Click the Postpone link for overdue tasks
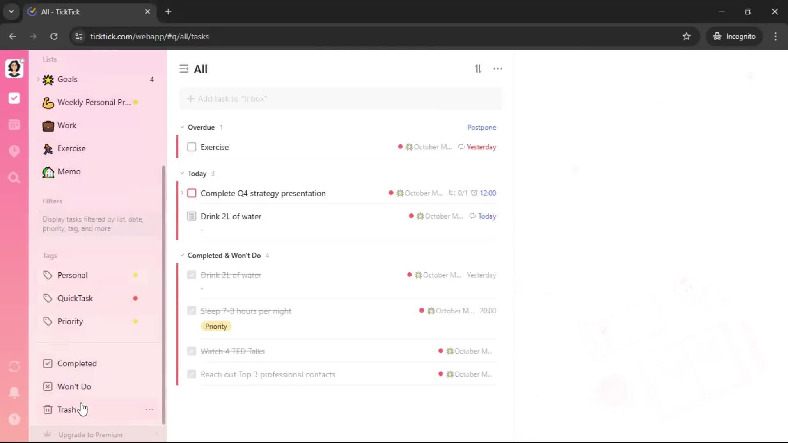Image resolution: width=788 pixels, height=443 pixels. (481, 127)
